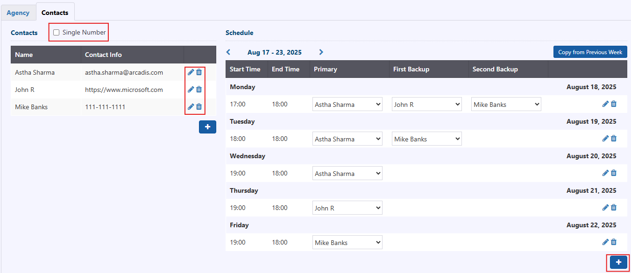This screenshot has width=631, height=273.
Task: Click the Mike Banks name in the contacts table
Action: tap(31, 107)
